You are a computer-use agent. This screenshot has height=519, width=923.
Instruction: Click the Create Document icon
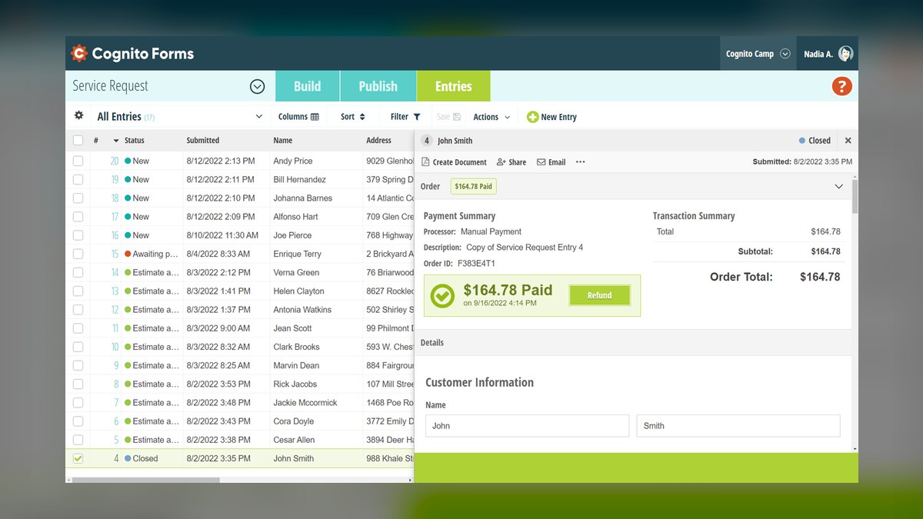[425, 162]
